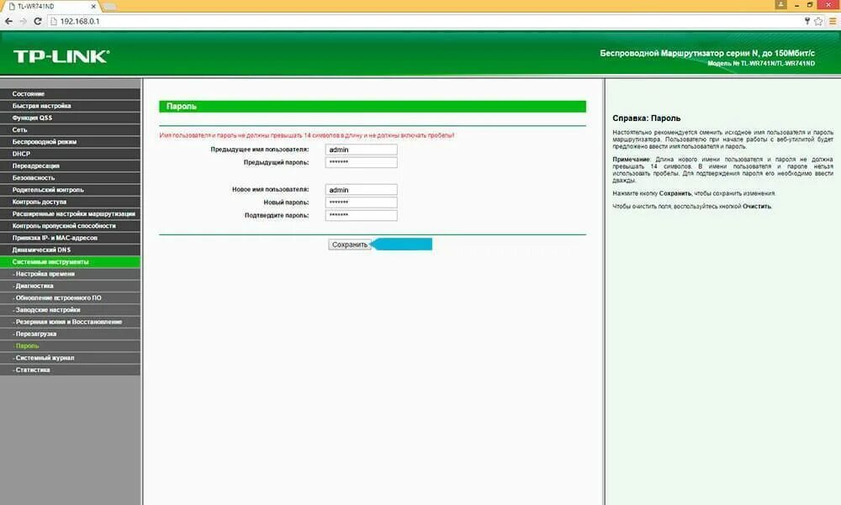Click the Модель № TL-WR741N/TL-WR741ND text
The height and width of the screenshot is (505, 841).
pyautogui.click(x=761, y=63)
